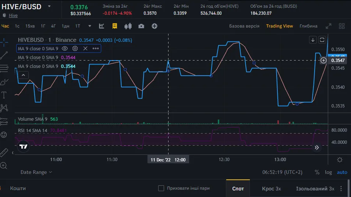Switch to Глибина depth view
The image size is (351, 197).
point(308,26)
